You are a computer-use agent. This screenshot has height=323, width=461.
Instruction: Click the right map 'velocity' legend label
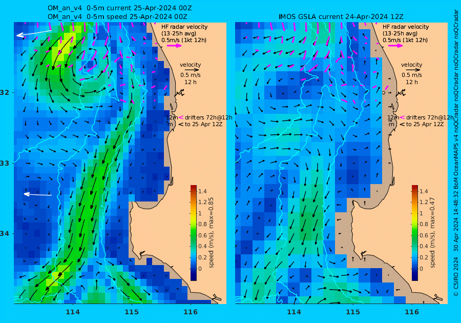[x=411, y=65]
